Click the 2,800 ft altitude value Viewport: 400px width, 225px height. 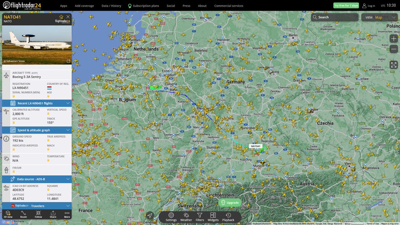click(x=18, y=114)
